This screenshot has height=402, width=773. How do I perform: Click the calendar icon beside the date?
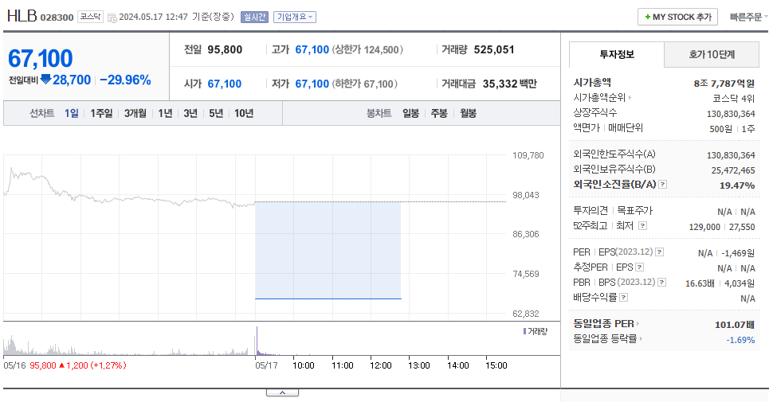click(x=112, y=18)
